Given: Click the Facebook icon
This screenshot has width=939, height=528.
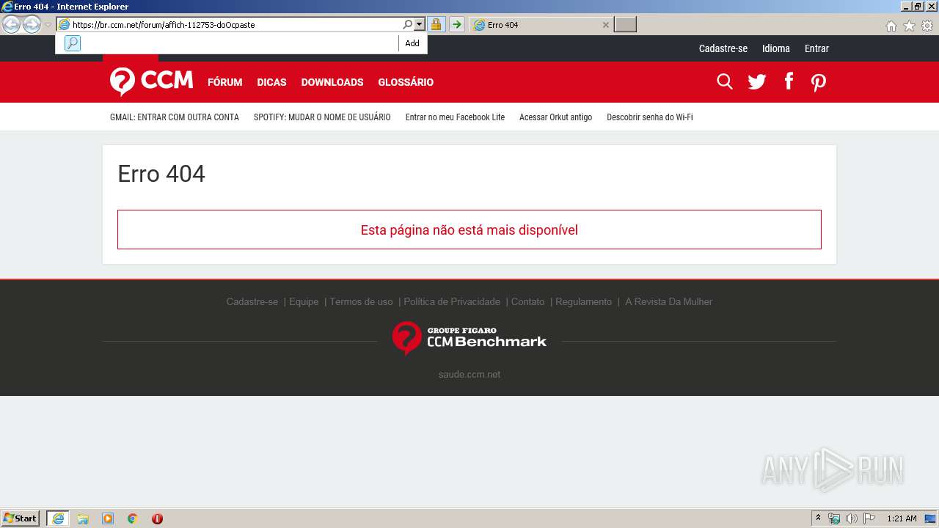Looking at the screenshot, I should pyautogui.click(x=789, y=81).
